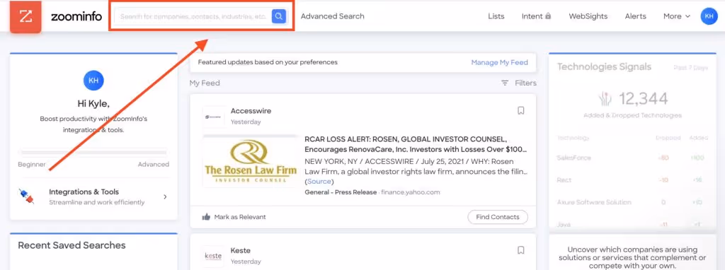Open the Lists menu item

tap(496, 16)
